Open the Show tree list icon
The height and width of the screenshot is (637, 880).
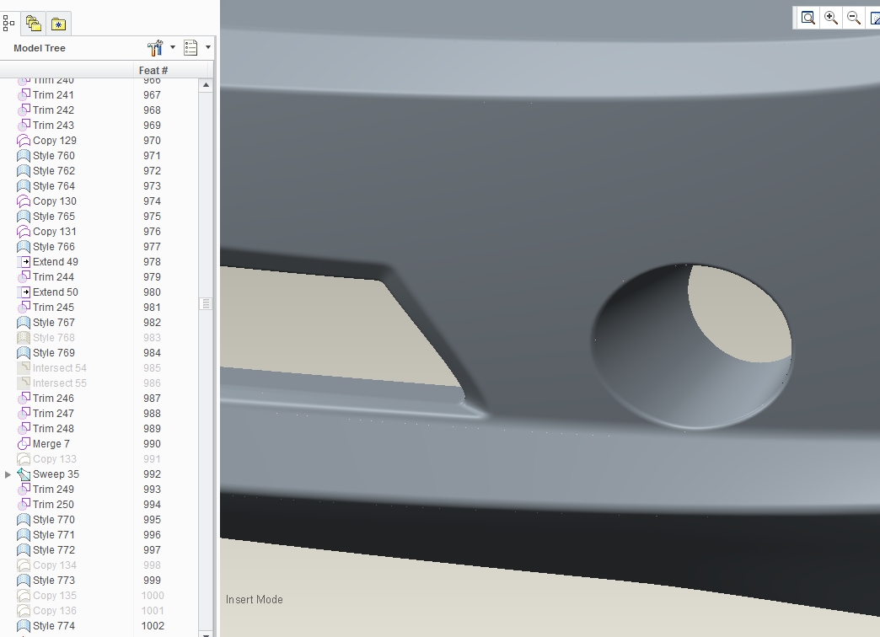point(190,48)
